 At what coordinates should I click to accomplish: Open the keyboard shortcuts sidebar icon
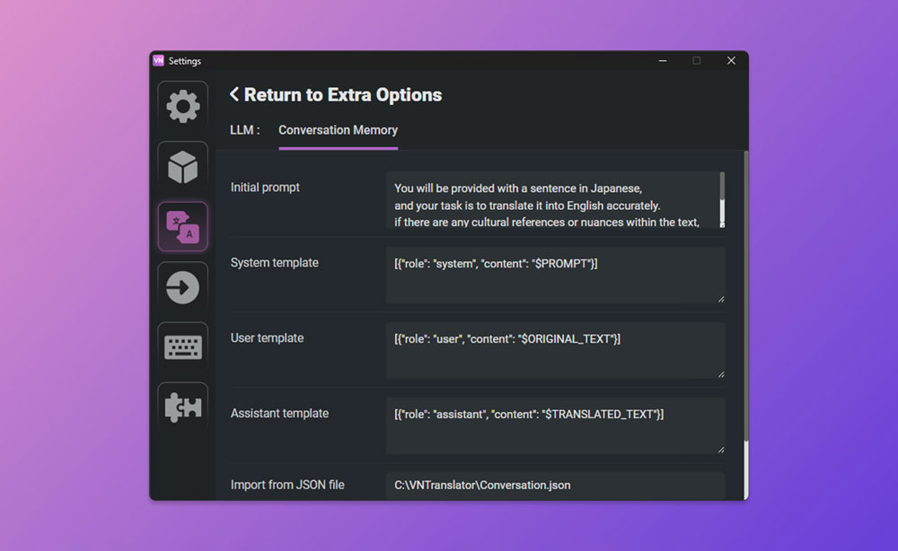183,347
